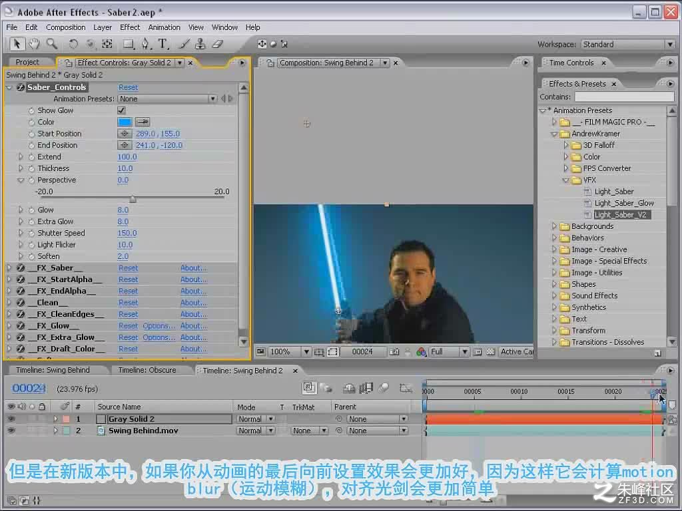Collapse the Perspective property
The width and height of the screenshot is (682, 511).
pos(21,180)
